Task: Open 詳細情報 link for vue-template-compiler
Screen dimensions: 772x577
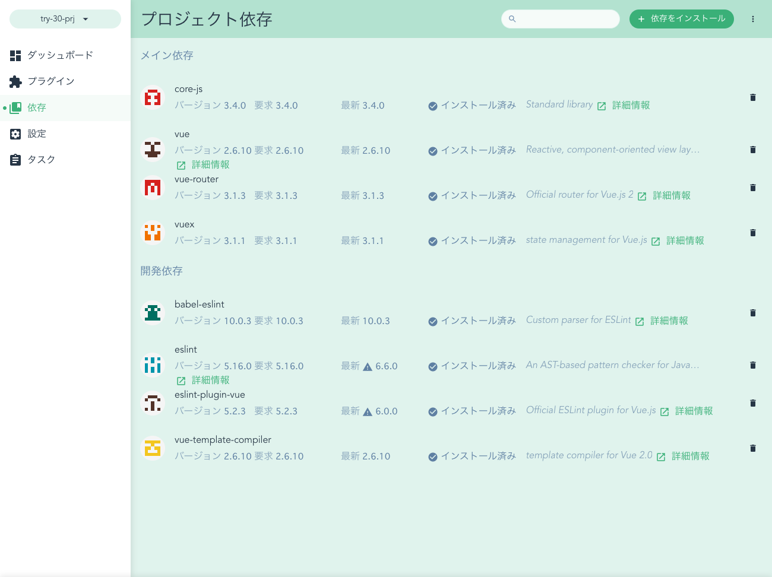Action: coord(683,456)
